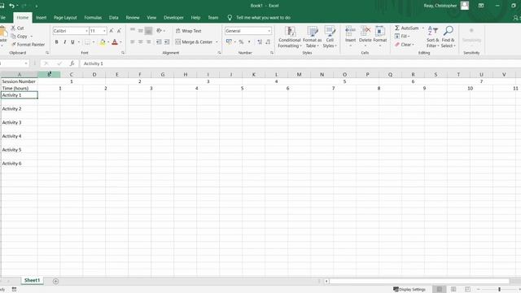
Task: Toggle Align Left
Action: pos(133,42)
